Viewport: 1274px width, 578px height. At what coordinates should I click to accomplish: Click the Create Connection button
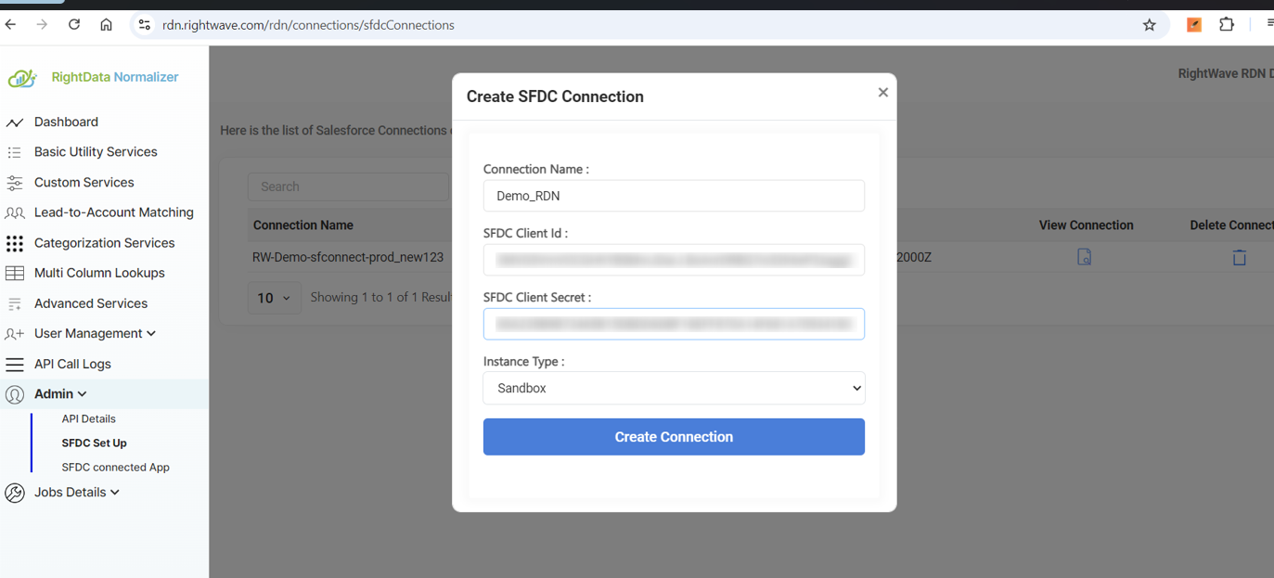coord(674,437)
